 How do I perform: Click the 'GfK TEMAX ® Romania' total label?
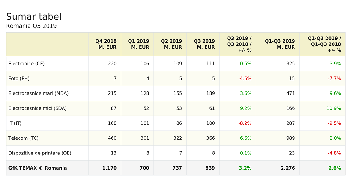tap(37, 168)
